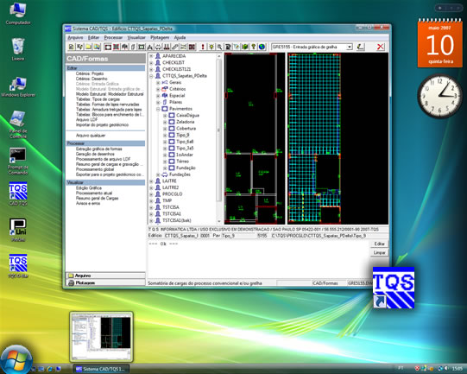Click the green cube toolbar icon
This screenshot has height=374, width=467.
[x=245, y=47]
